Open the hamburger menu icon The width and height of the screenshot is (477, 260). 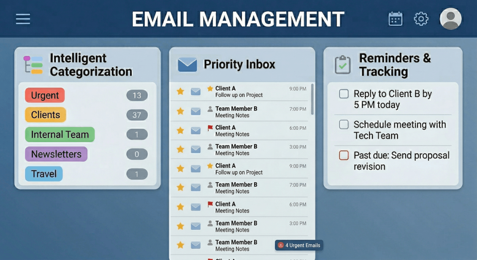[23, 19]
